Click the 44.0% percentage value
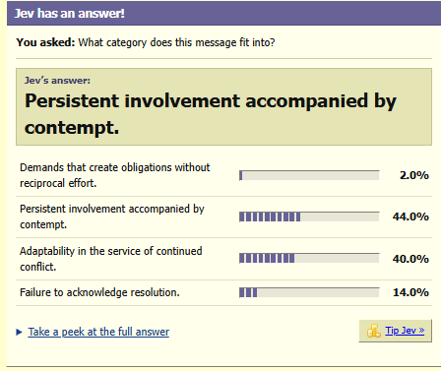The height and width of the screenshot is (371, 441). pyautogui.click(x=410, y=216)
